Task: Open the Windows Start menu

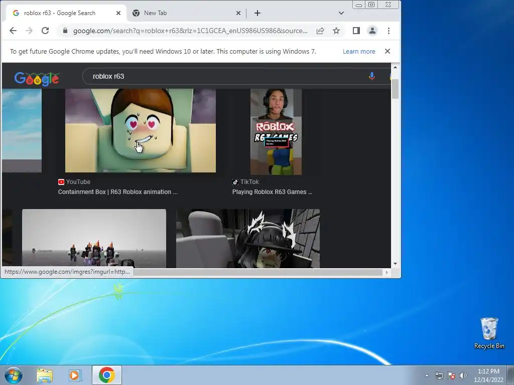Action: point(14,375)
